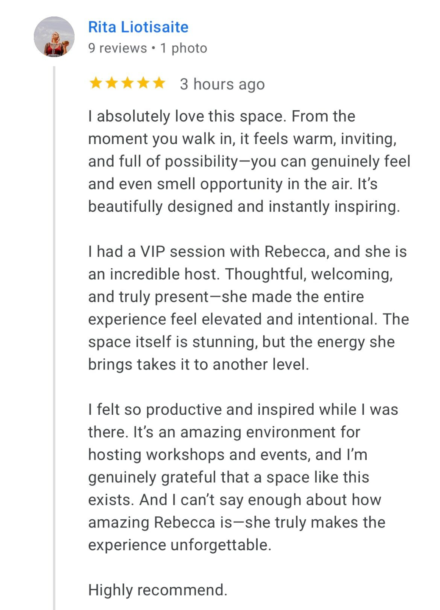The image size is (440, 610).
Task: Click Rita Liotisaite's profile avatar
Action: [54, 37]
